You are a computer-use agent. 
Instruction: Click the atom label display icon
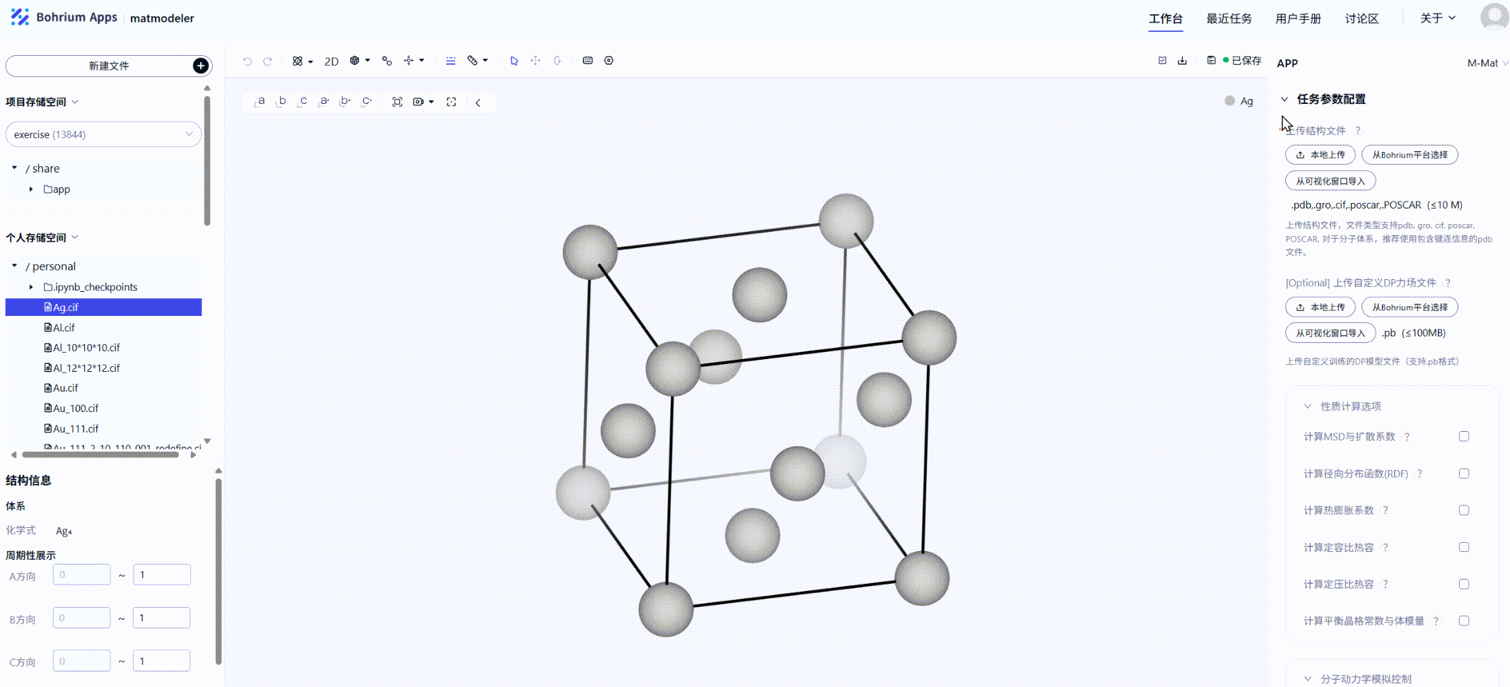coord(587,61)
